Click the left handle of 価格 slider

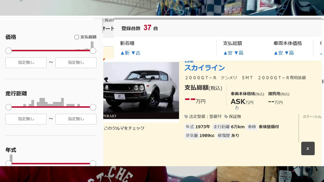click(9, 51)
